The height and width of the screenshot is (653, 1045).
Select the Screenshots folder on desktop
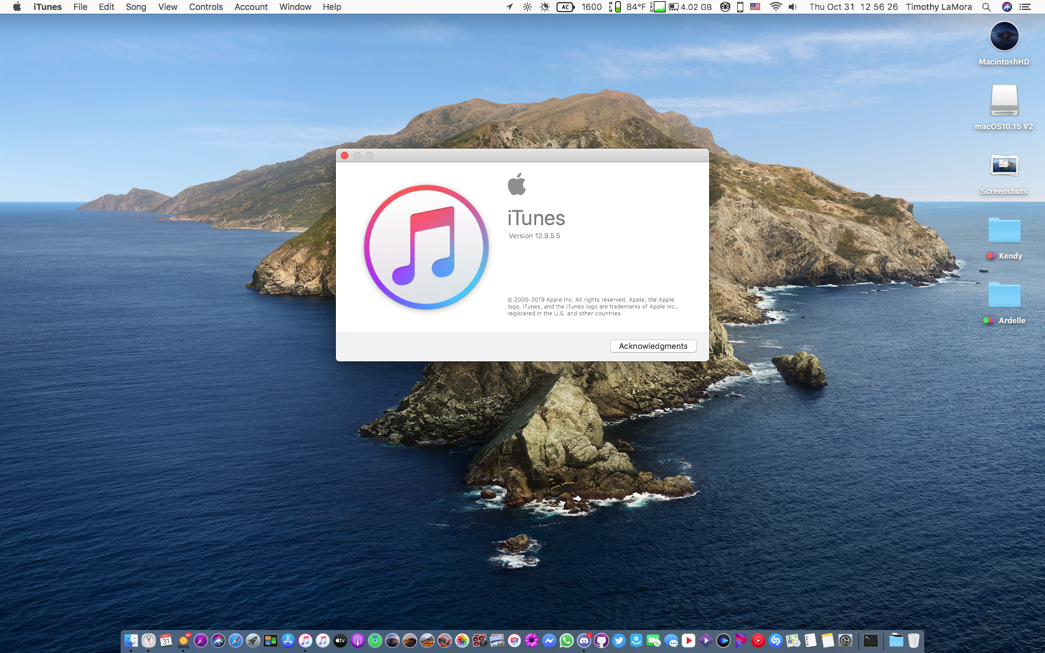point(1004,167)
